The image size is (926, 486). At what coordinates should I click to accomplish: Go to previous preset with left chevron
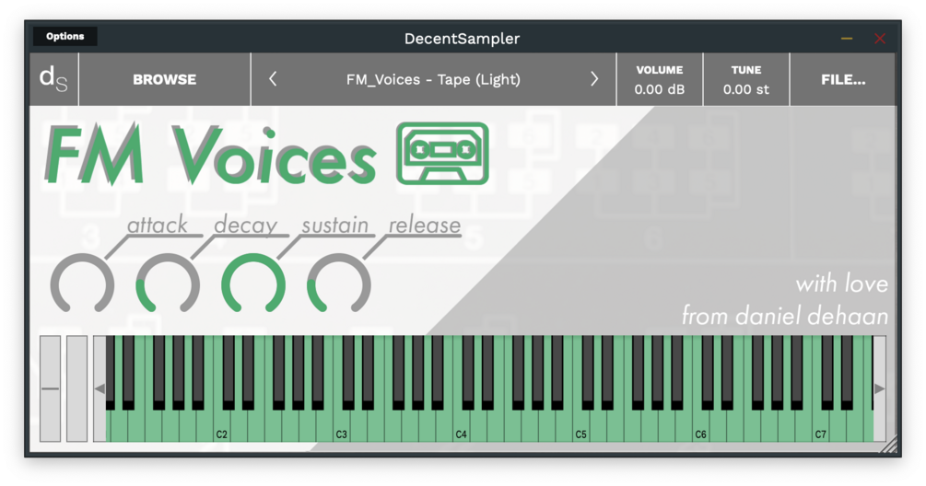click(273, 79)
